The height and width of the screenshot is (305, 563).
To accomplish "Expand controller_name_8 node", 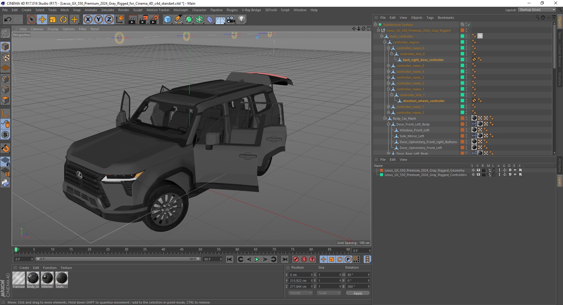I will point(388,66).
